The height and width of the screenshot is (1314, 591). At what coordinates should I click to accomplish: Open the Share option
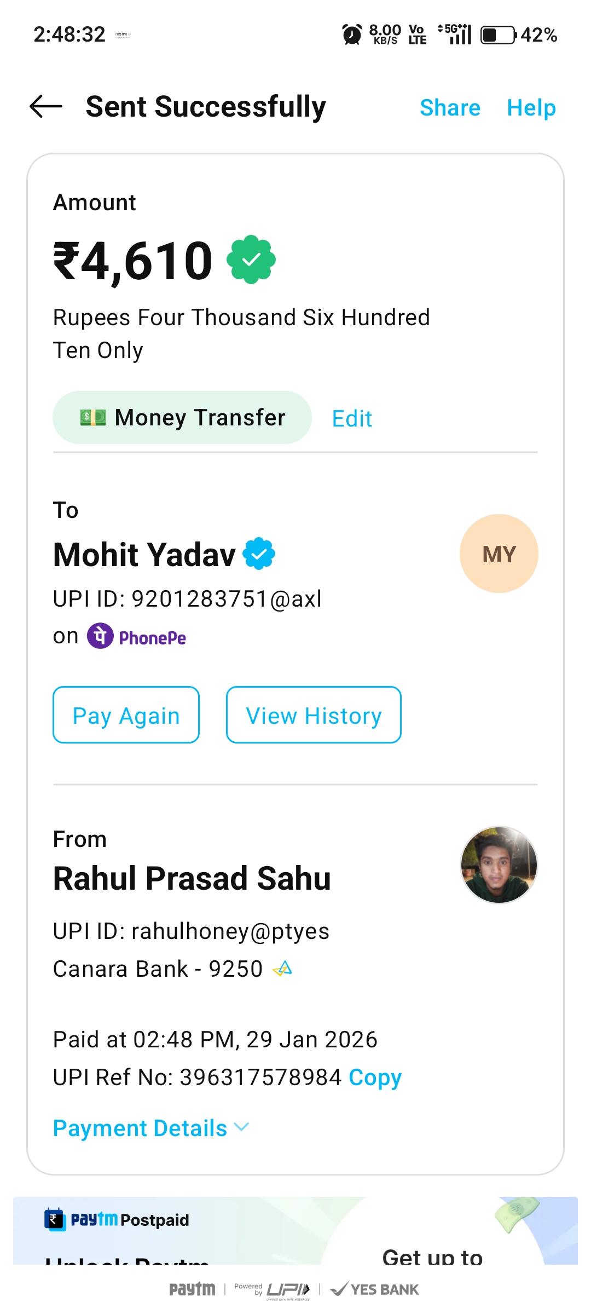pos(450,108)
